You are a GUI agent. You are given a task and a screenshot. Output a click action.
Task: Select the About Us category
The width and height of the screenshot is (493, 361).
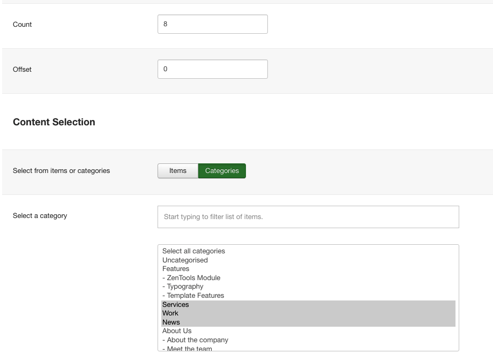308,331
